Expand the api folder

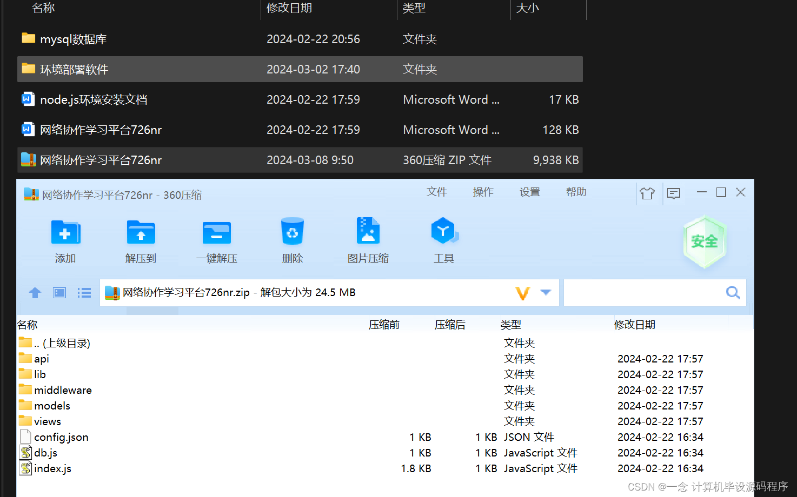point(42,358)
